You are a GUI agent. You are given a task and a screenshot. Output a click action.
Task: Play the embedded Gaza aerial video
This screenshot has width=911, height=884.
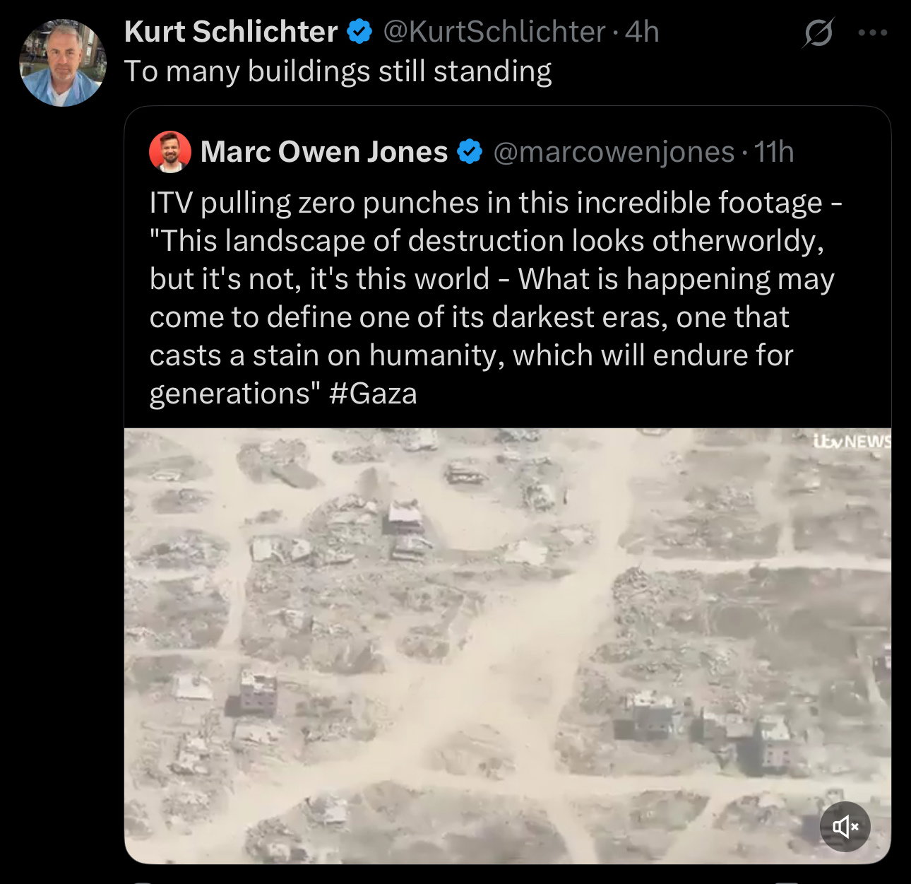507,645
